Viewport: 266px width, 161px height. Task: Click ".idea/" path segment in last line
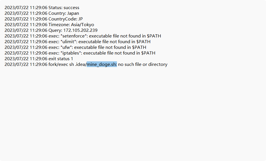(81, 64)
